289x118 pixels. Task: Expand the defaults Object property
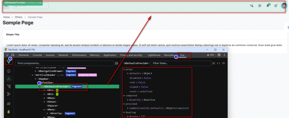coord(128,73)
